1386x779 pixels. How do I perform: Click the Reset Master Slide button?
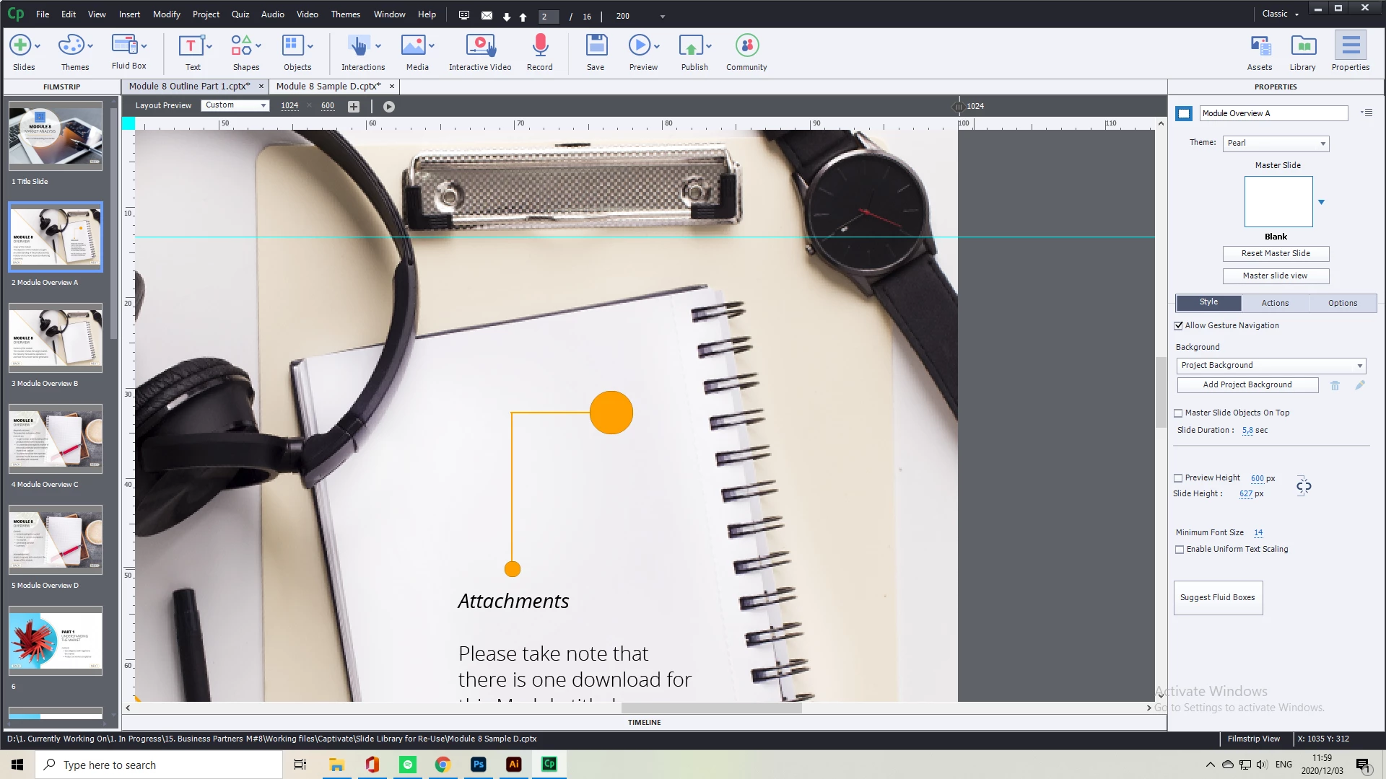point(1276,253)
